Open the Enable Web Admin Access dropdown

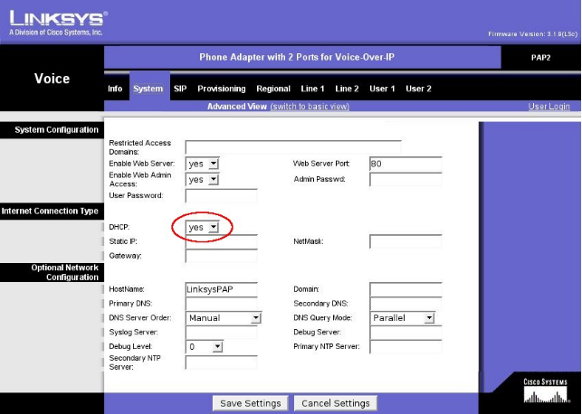[203, 179]
